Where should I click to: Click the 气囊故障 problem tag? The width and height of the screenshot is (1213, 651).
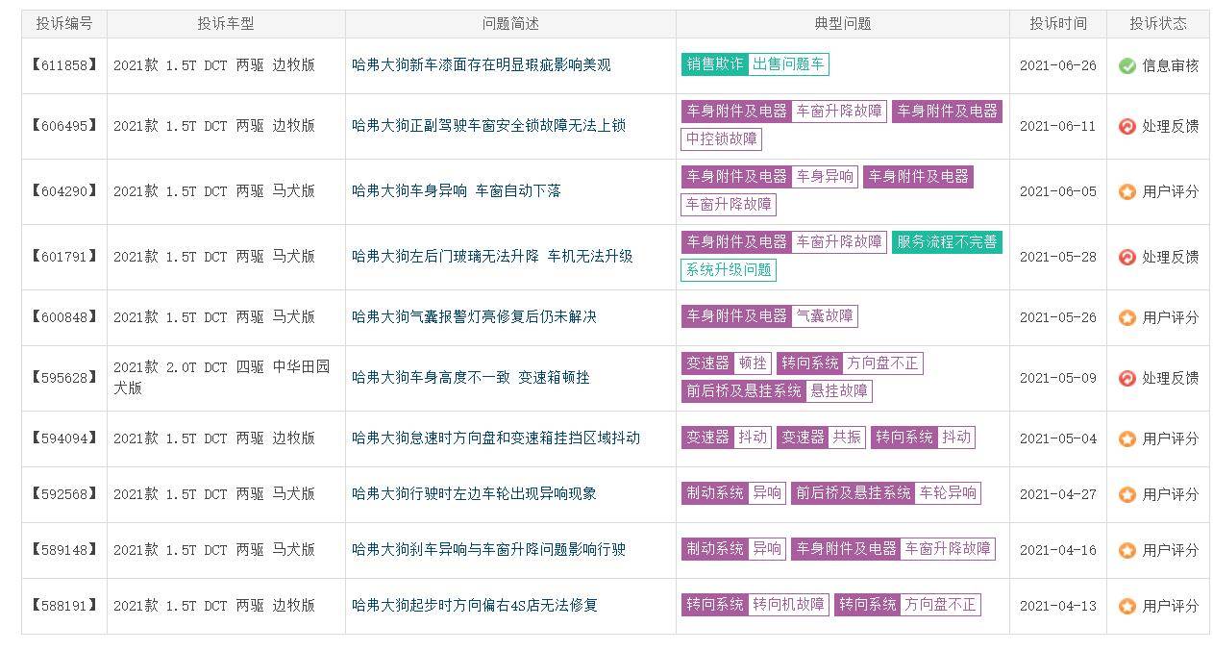pos(823,316)
